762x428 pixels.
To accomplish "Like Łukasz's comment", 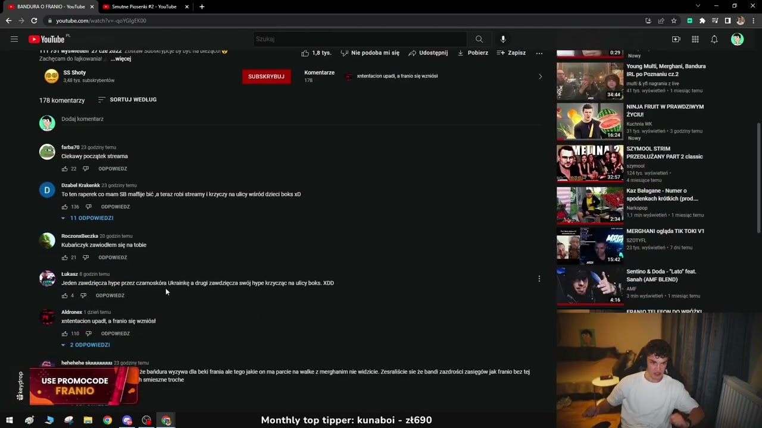I will pyautogui.click(x=64, y=295).
